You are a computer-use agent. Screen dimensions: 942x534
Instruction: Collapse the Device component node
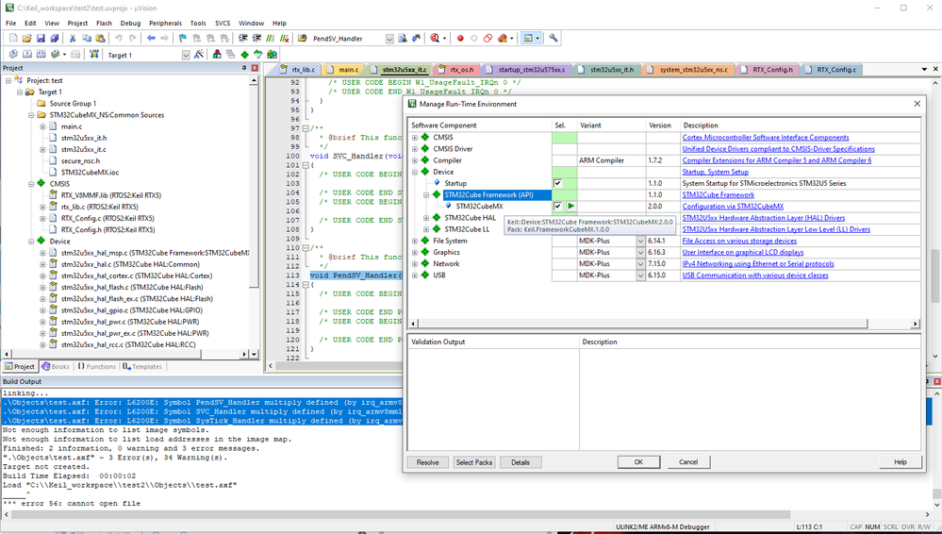[415, 172]
